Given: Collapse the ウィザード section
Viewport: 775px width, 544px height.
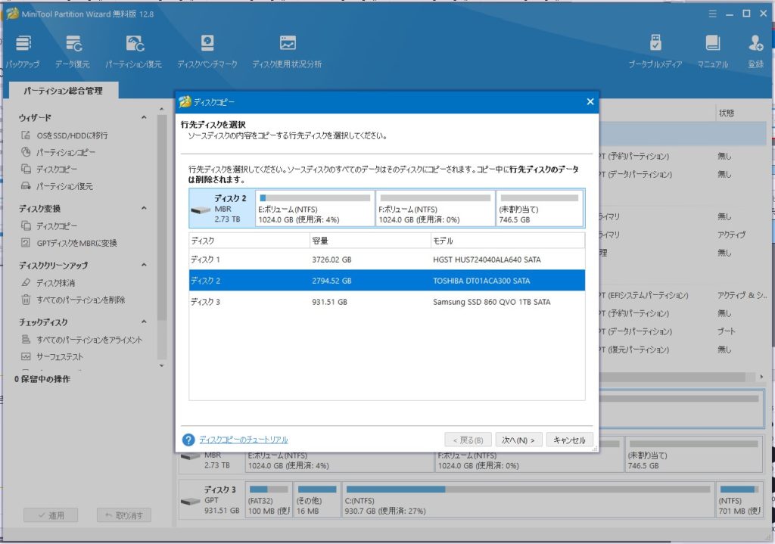Looking at the screenshot, I should pyautogui.click(x=144, y=118).
